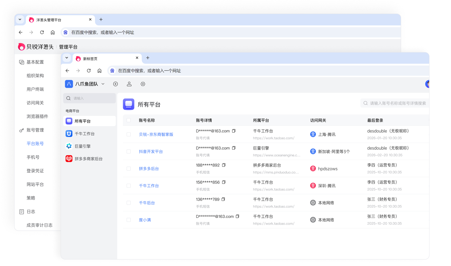The height and width of the screenshot is (266, 451).
Task: Open the 抖音开发平台 account link
Action: 151,152
